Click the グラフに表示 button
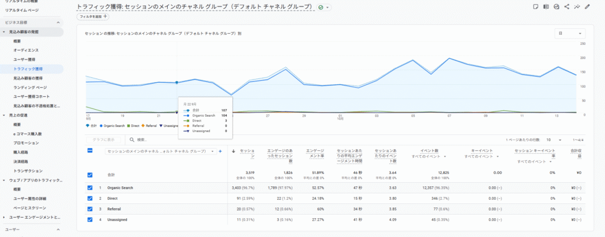This screenshot has width=605, height=237. [x=105, y=140]
